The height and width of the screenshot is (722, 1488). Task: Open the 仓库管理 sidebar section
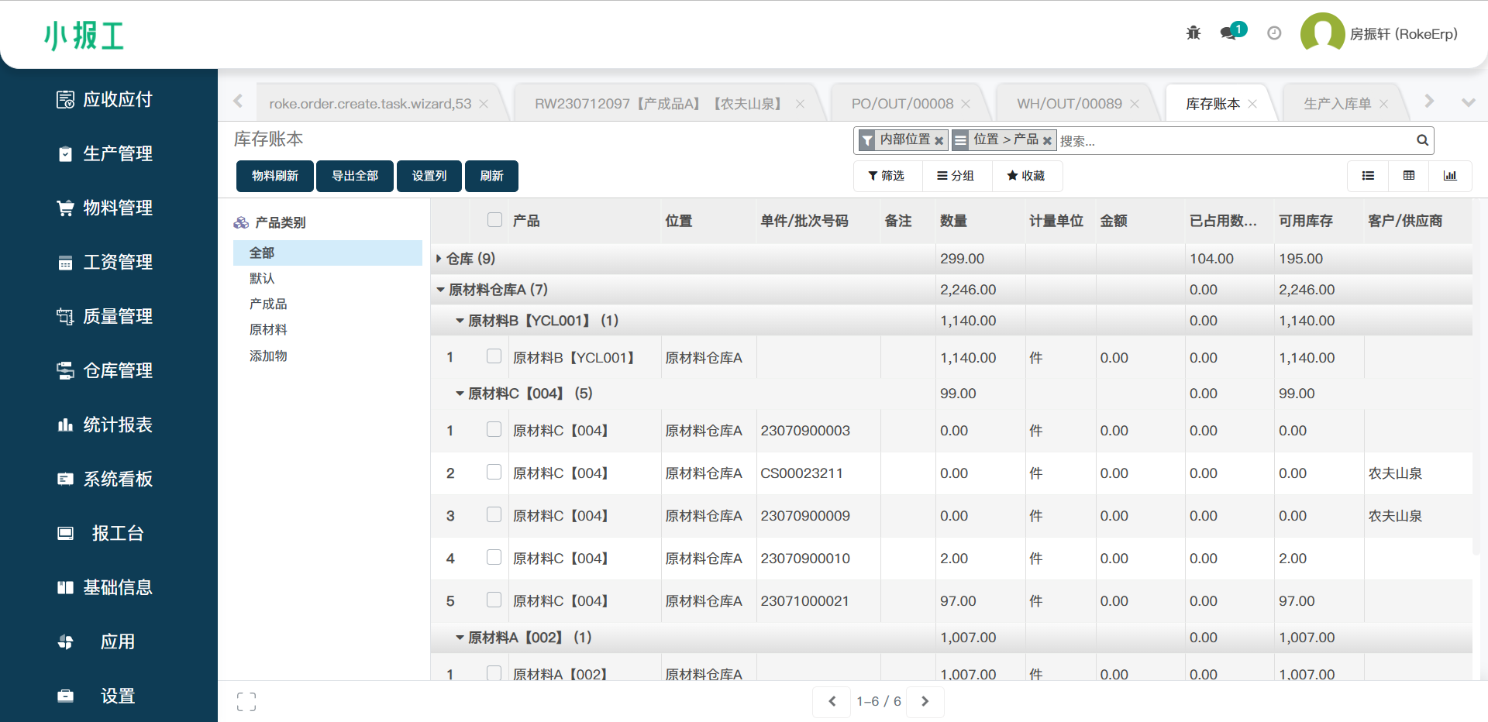click(118, 370)
